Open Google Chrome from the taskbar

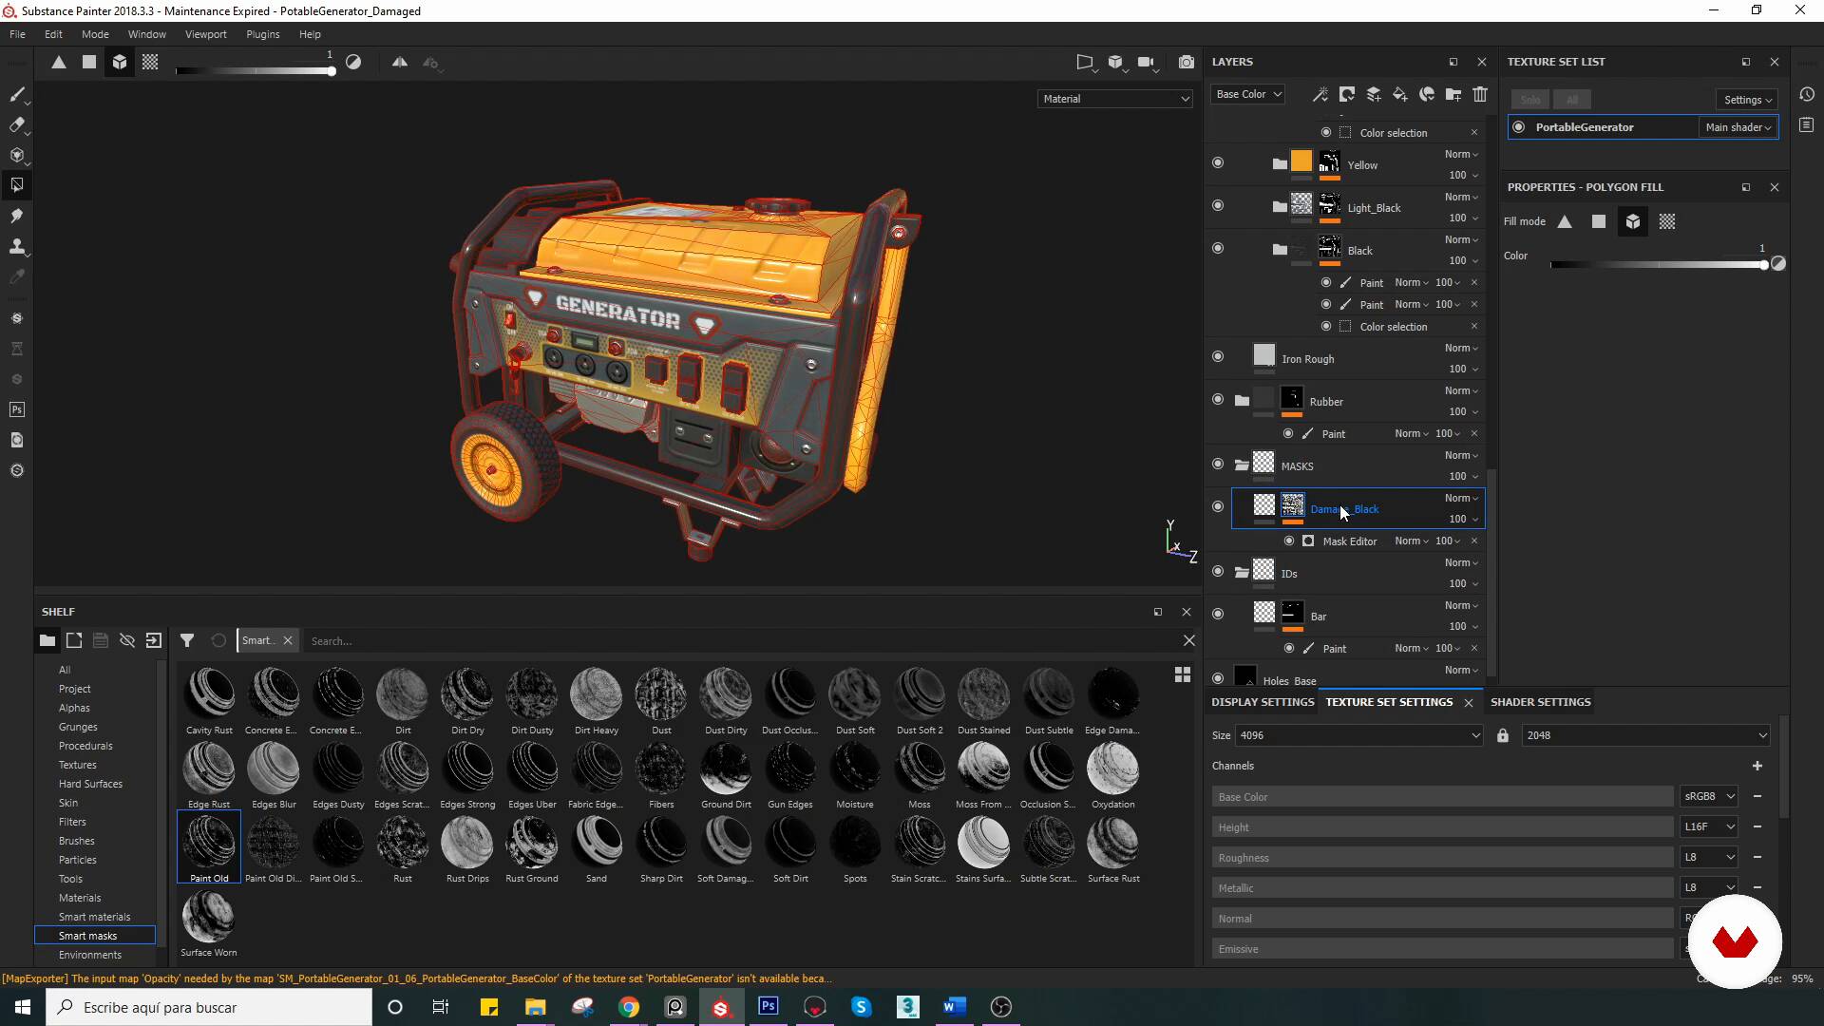[629, 1007]
